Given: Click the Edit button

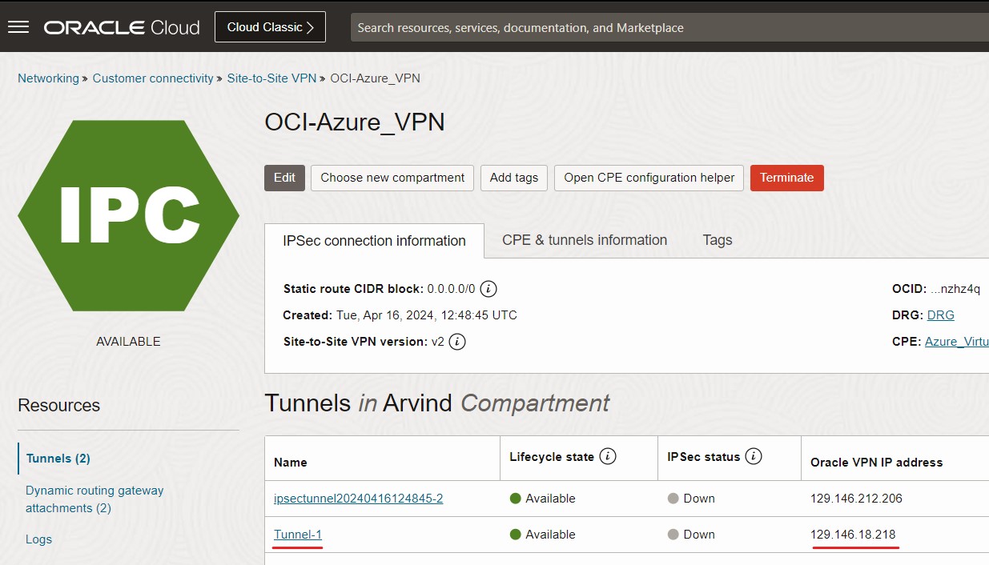Looking at the screenshot, I should tap(284, 178).
